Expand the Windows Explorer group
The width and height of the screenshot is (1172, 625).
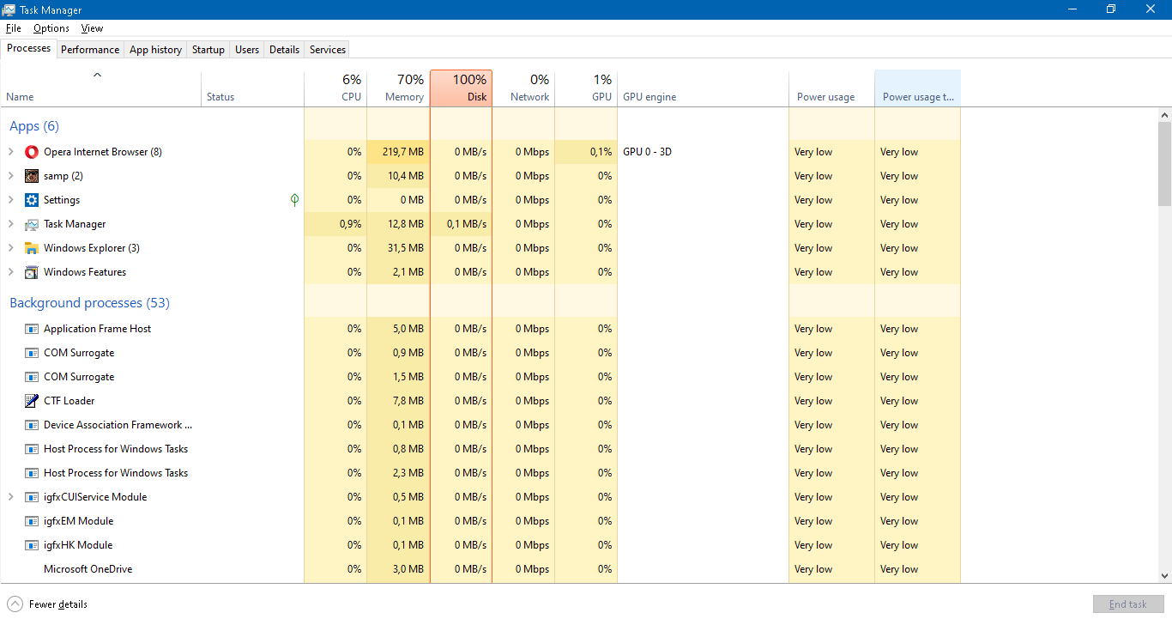(x=10, y=248)
